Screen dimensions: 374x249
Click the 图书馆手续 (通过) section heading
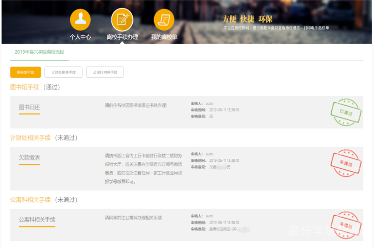click(35, 87)
